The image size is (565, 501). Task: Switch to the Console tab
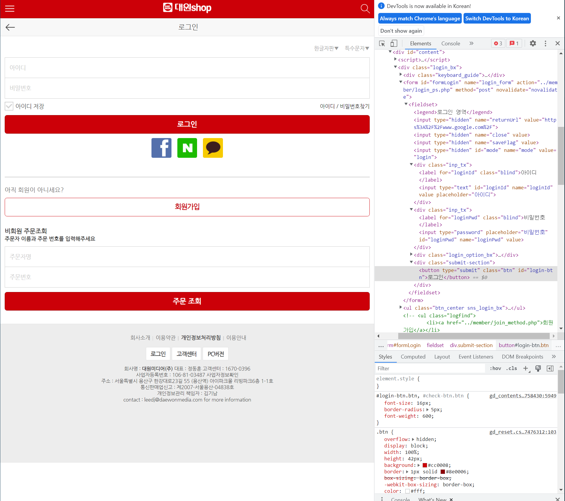click(x=451, y=43)
